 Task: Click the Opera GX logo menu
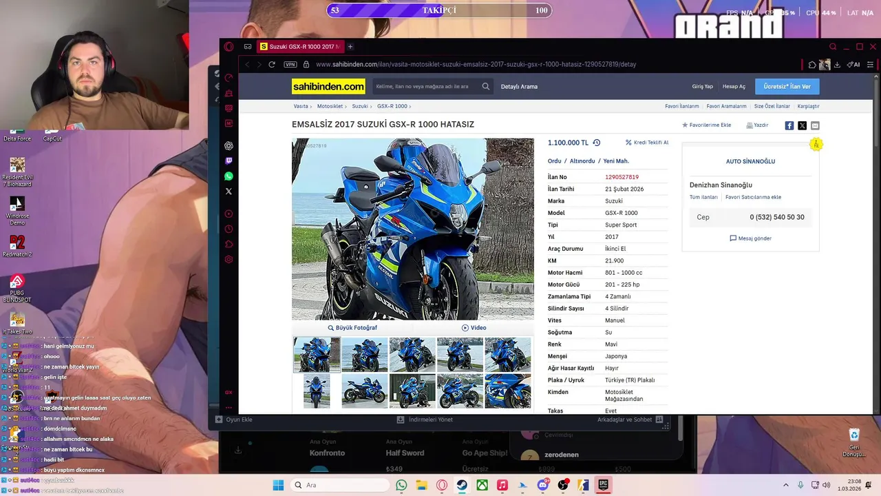pyautogui.click(x=229, y=47)
